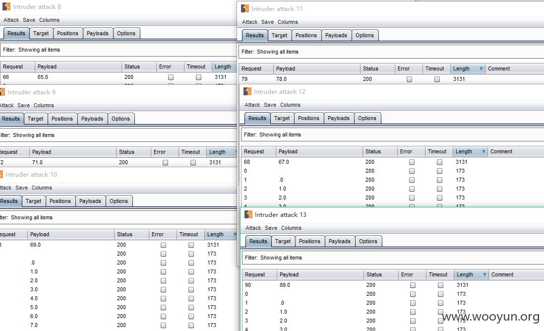Toggle Error checkbox for payload 78.0 in attack 11

point(410,79)
